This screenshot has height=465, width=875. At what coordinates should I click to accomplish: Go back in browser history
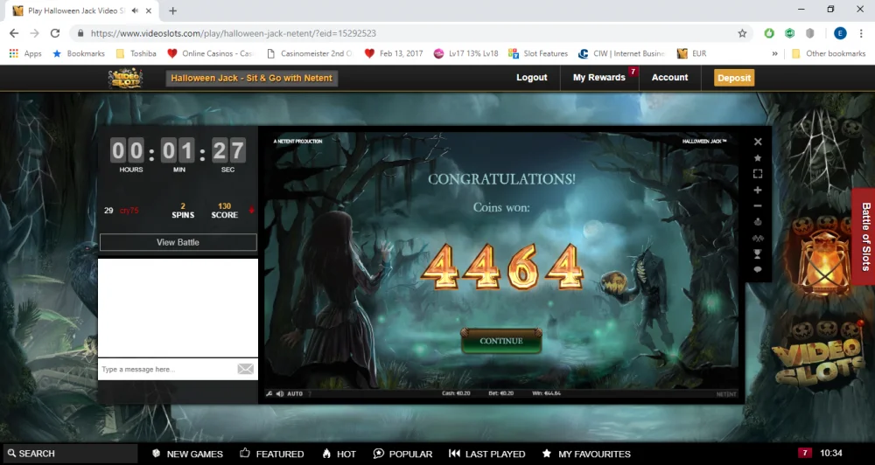click(14, 33)
